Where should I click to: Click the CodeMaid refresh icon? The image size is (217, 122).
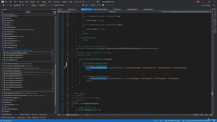tap(2, 12)
